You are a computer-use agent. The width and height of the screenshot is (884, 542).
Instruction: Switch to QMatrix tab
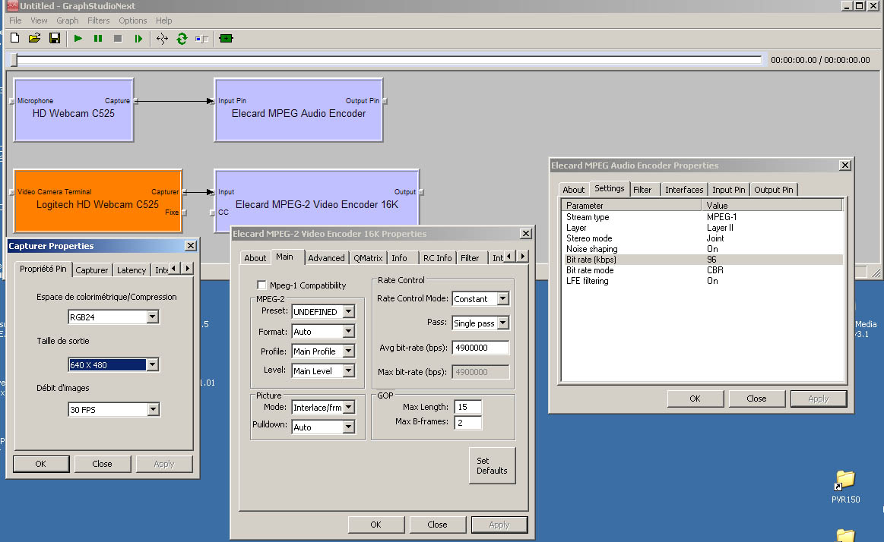pyautogui.click(x=368, y=258)
